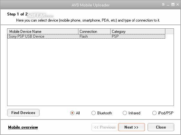Click the Flash connection cell
Screen dimensions: 181x135
pos(84,36)
